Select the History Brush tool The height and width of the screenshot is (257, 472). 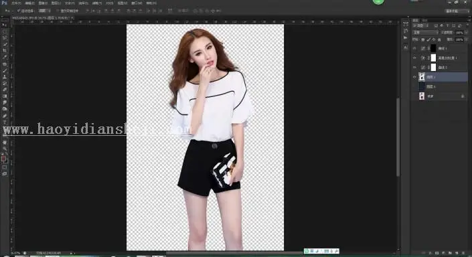tap(5, 83)
